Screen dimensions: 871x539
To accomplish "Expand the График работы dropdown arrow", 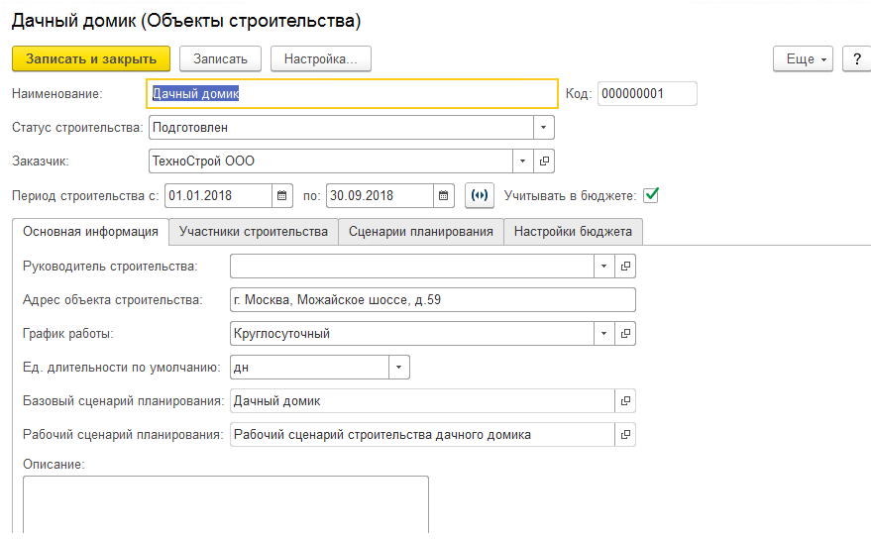I will pos(603,333).
